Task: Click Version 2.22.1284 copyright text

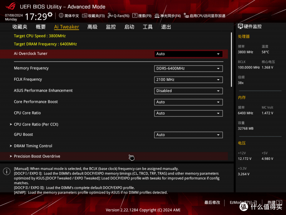Action: tap(143, 210)
